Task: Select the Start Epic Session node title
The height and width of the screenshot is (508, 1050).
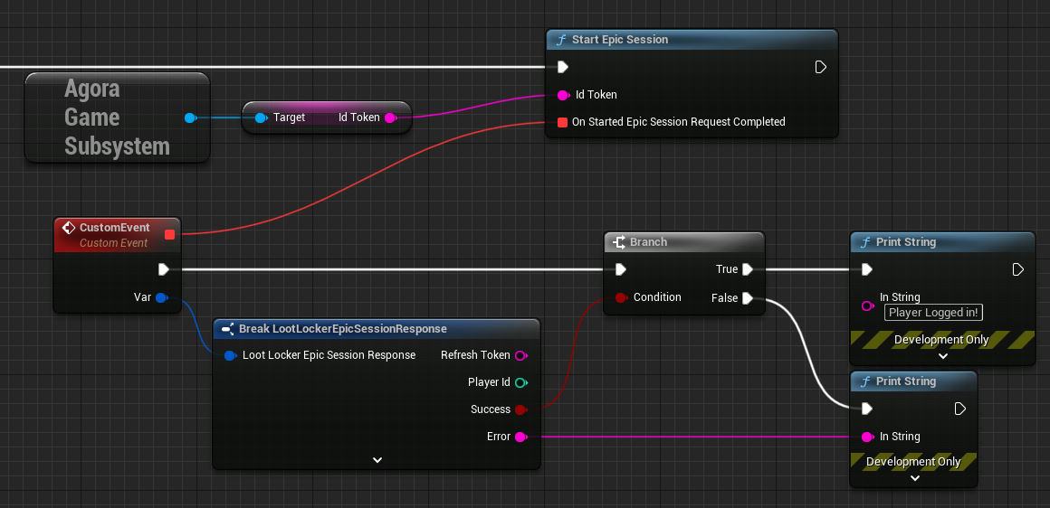Action: 620,40
